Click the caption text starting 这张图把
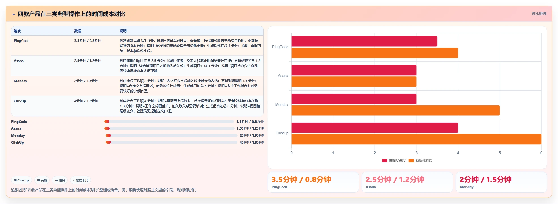558x204 pixels. [x=105, y=190]
